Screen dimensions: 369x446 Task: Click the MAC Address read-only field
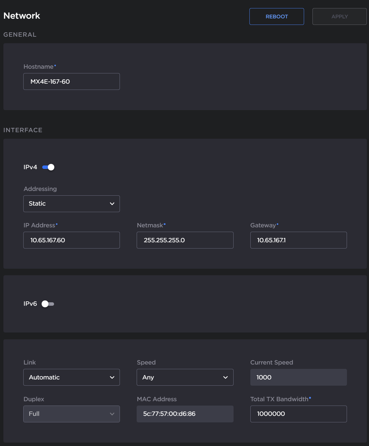(x=185, y=414)
